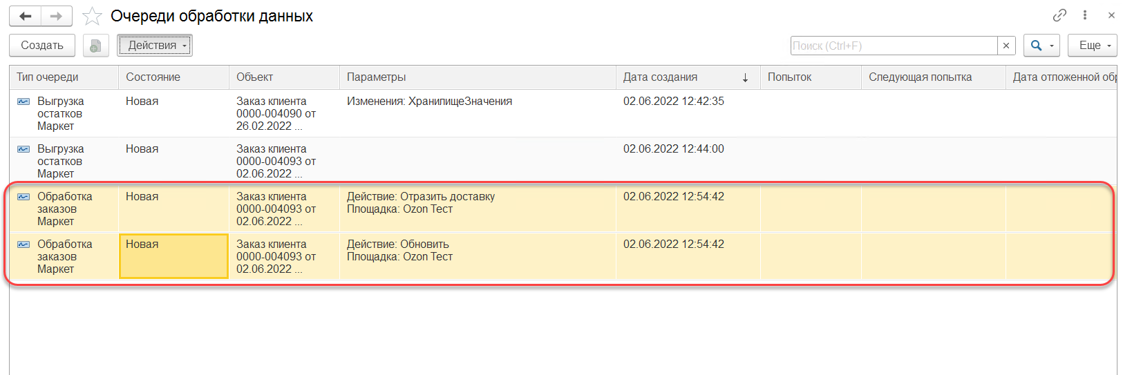This screenshot has width=1132, height=375.
Task: Sort by Дата создания column header
Action: tap(660, 77)
